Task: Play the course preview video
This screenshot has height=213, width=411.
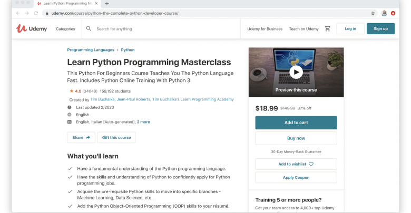Action: (x=296, y=72)
